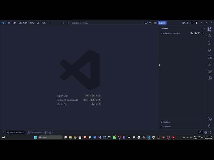Open File Explorer from the taskbar

click(x=70, y=137)
